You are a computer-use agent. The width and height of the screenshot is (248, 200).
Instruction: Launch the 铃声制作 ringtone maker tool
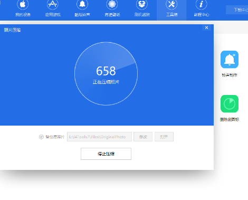(x=230, y=64)
